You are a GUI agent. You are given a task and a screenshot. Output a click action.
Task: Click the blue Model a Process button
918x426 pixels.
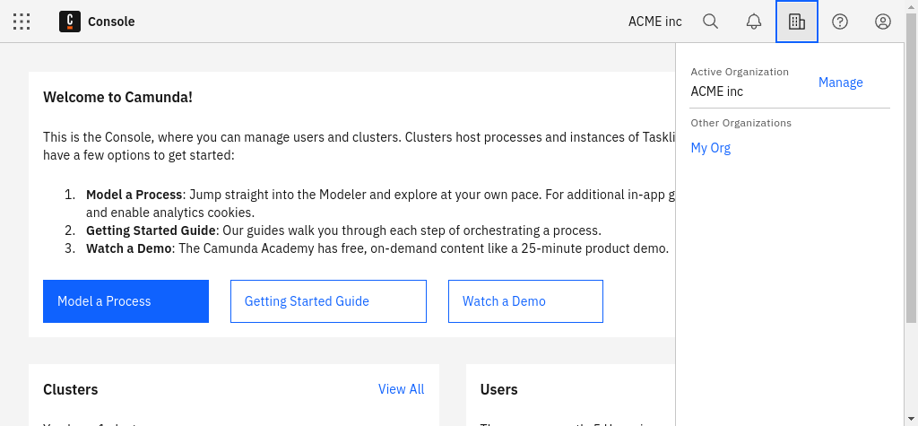pyautogui.click(x=126, y=301)
